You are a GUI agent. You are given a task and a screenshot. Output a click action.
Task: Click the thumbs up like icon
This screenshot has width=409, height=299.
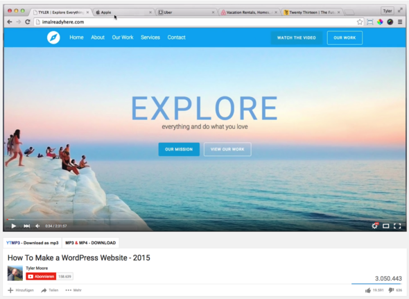tap(368, 290)
